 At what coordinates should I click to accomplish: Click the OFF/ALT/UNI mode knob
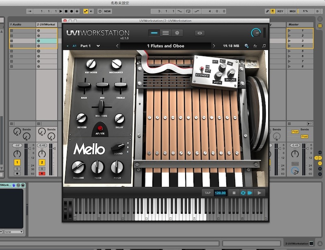(x=222, y=67)
